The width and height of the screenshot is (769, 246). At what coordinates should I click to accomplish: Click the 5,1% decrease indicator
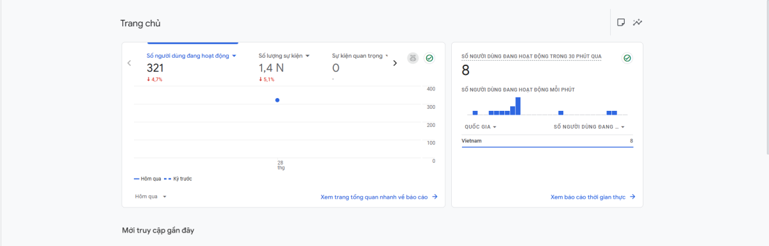click(267, 79)
